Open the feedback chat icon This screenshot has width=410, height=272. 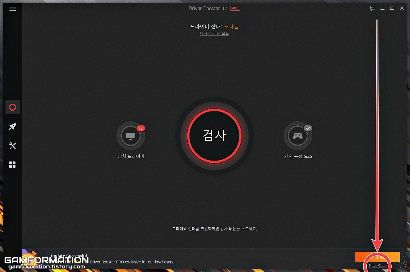click(x=373, y=8)
